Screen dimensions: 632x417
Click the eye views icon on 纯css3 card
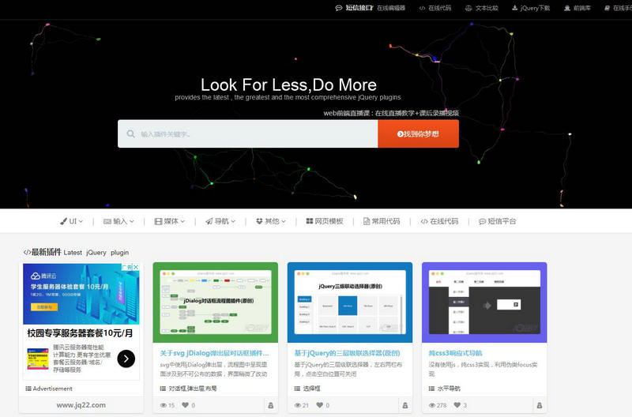click(x=431, y=405)
